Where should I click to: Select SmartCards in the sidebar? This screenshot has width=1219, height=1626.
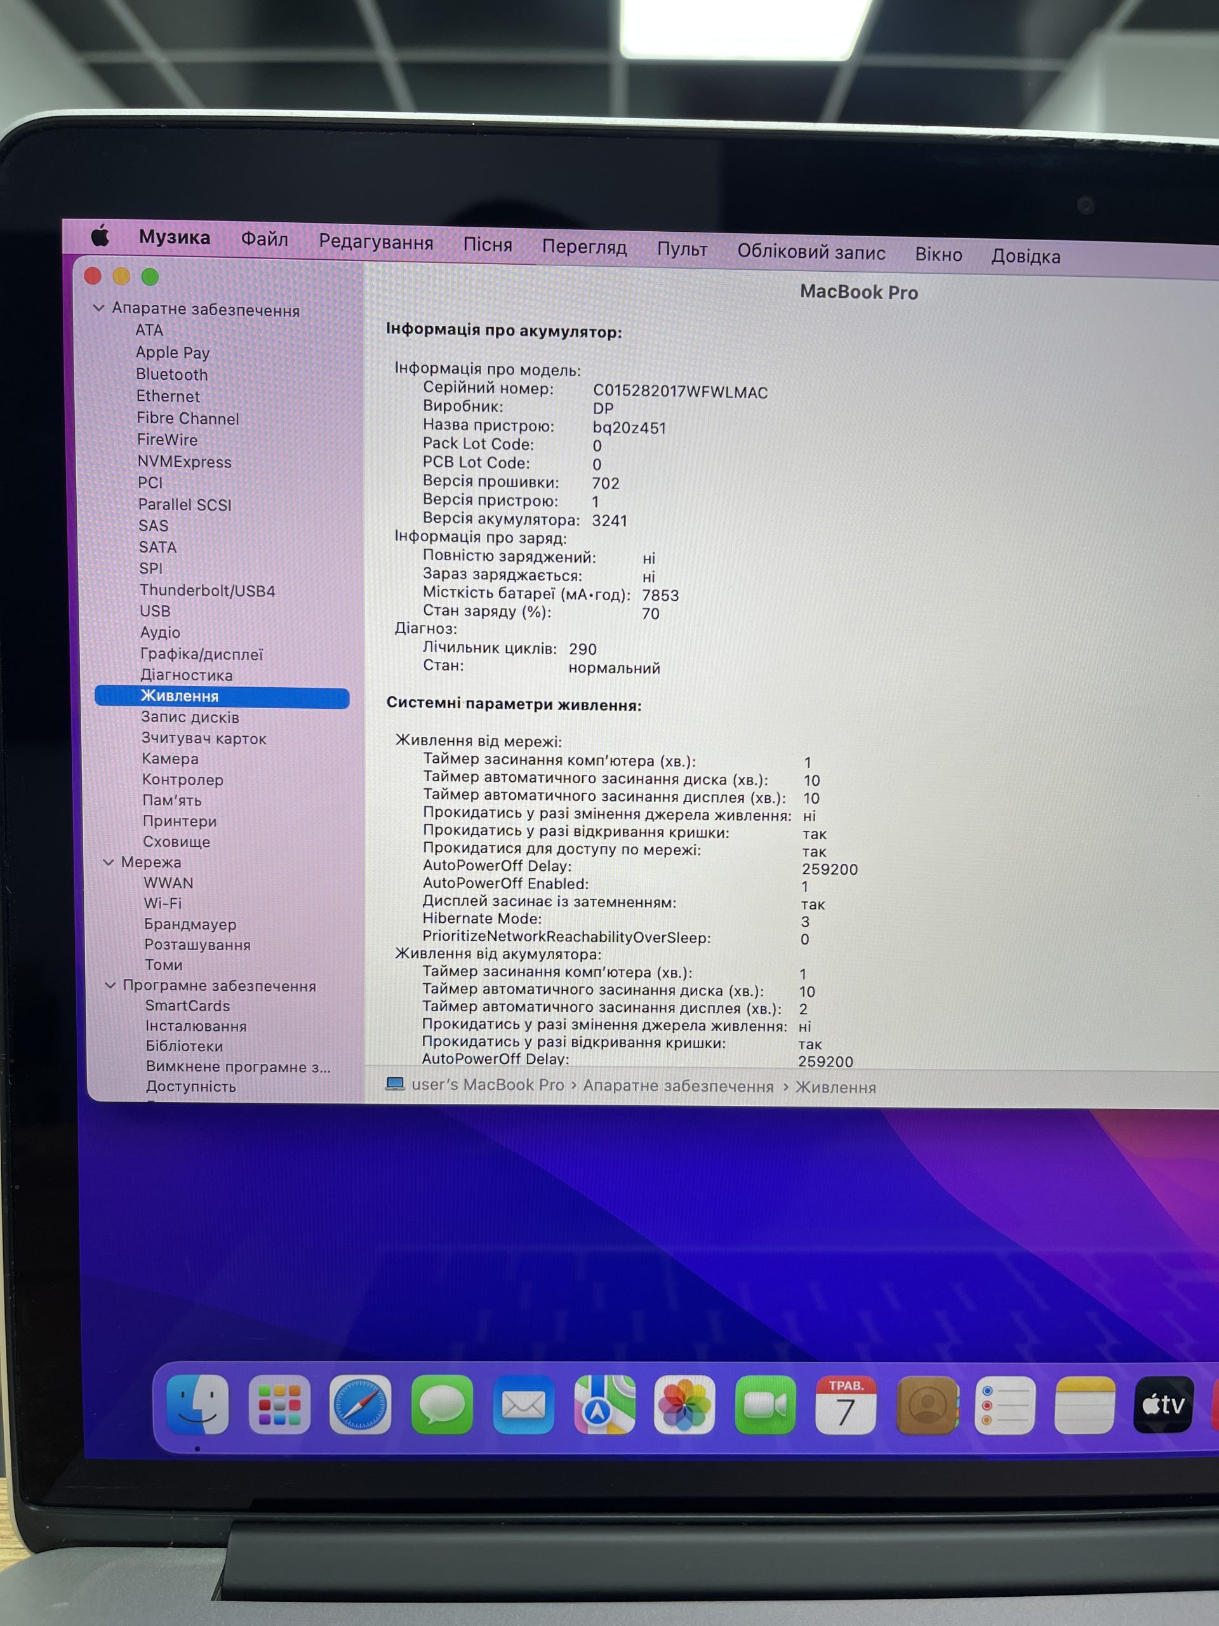point(187,1005)
